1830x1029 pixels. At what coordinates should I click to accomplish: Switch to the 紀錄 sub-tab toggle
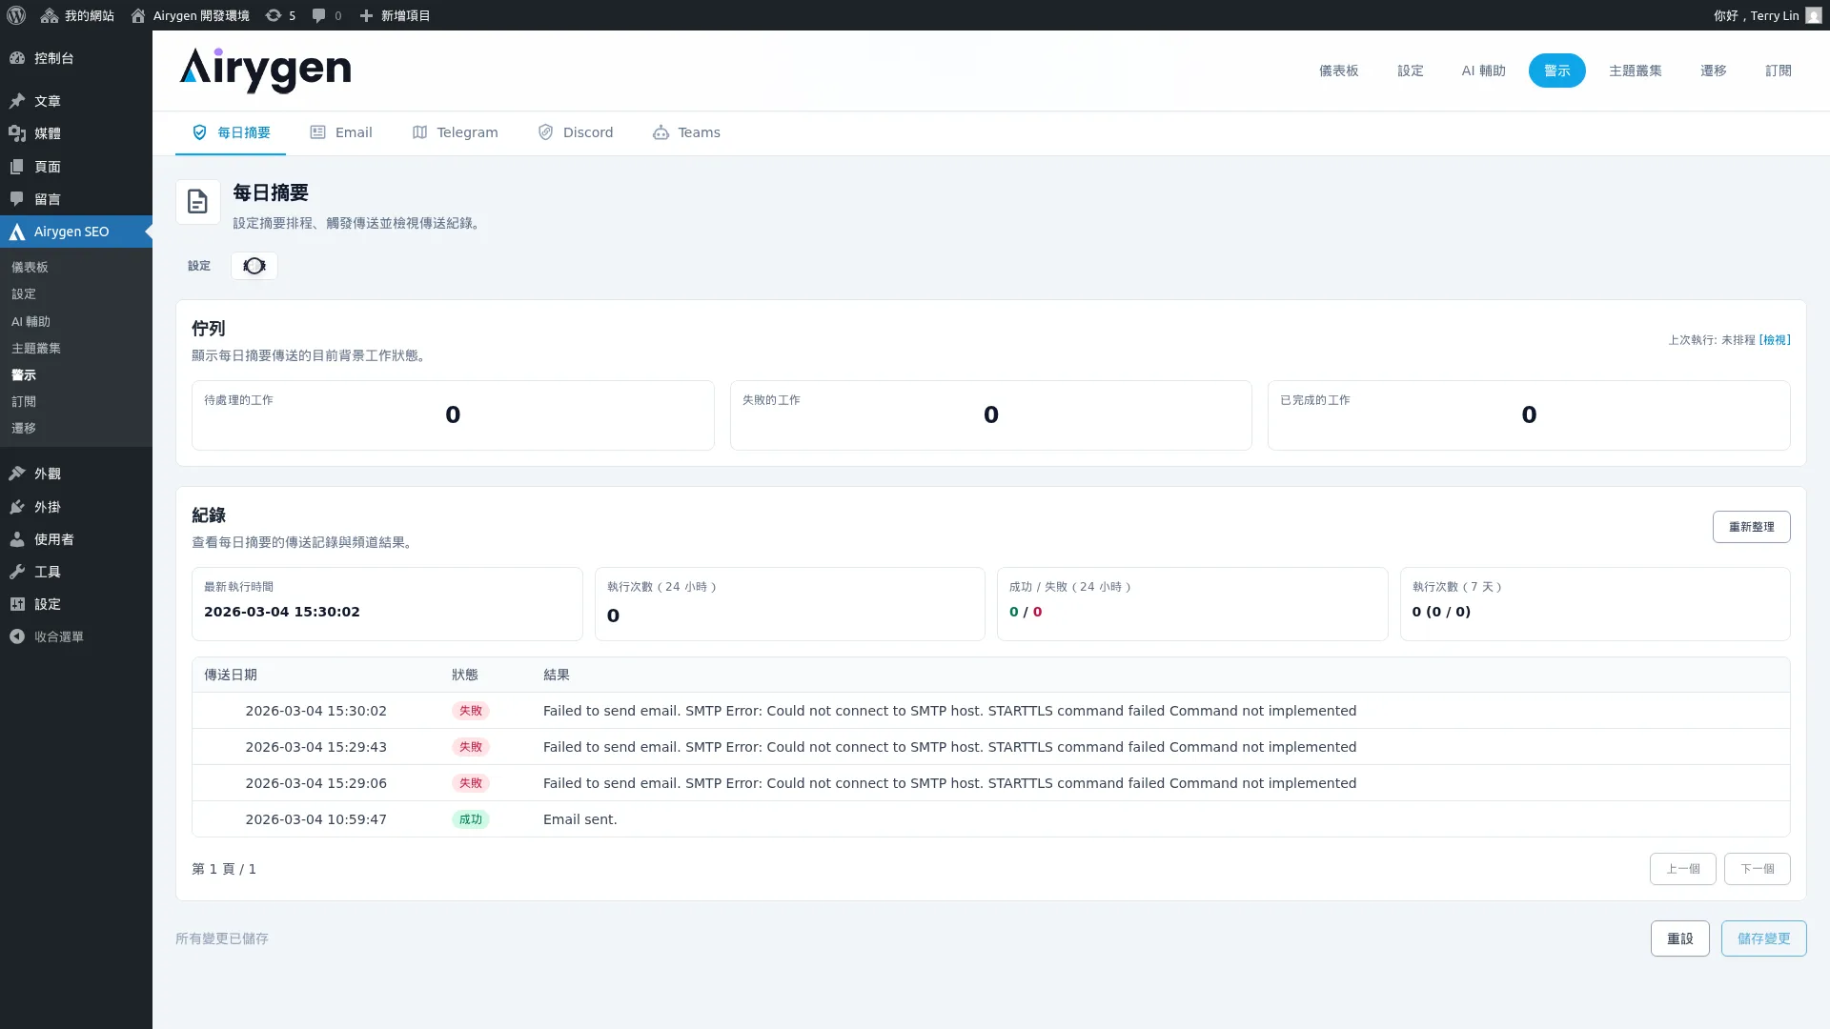pos(254,266)
